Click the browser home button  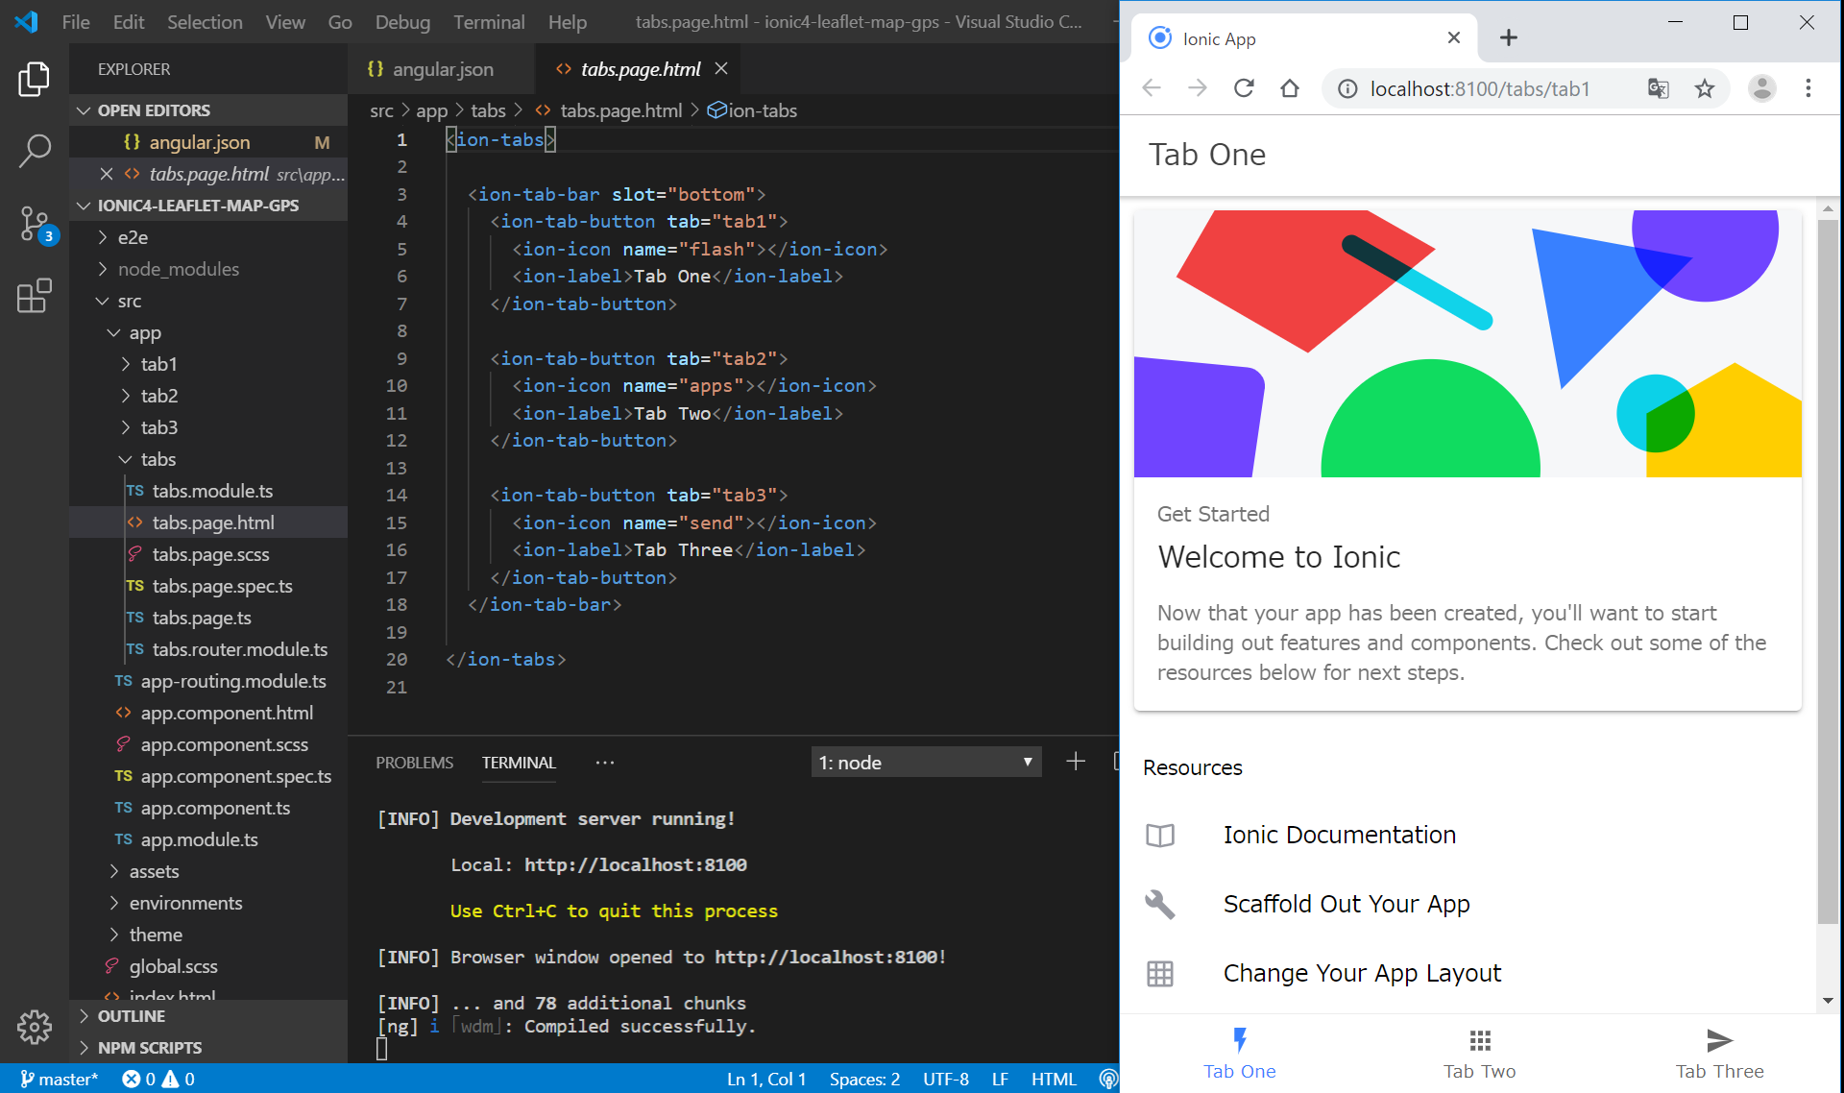[x=1290, y=89]
